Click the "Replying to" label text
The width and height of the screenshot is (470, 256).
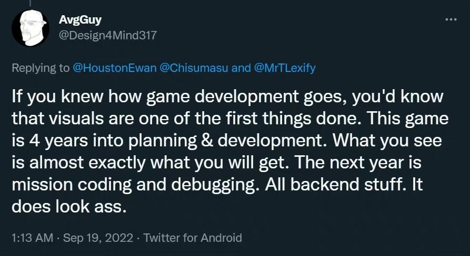click(40, 68)
